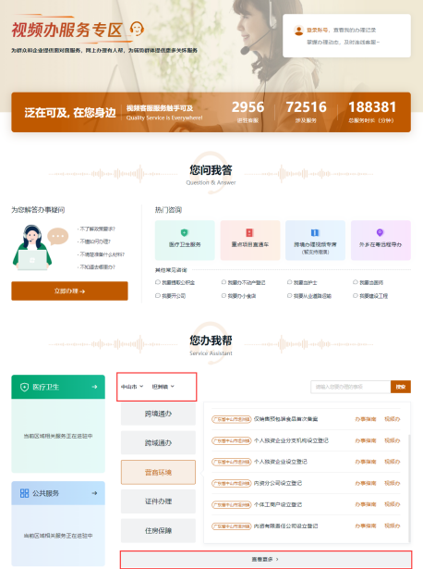Image resolution: width=423 pixels, height=569 pixels.
Task: Open 办事指南 for 个人独资企业分支机构设立登记
Action: click(x=366, y=440)
